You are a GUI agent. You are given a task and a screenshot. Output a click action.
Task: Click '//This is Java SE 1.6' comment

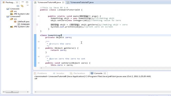click(x=54, y=8)
